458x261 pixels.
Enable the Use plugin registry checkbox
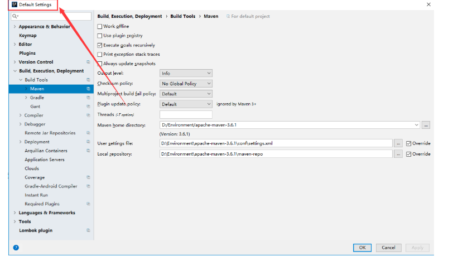(100, 36)
